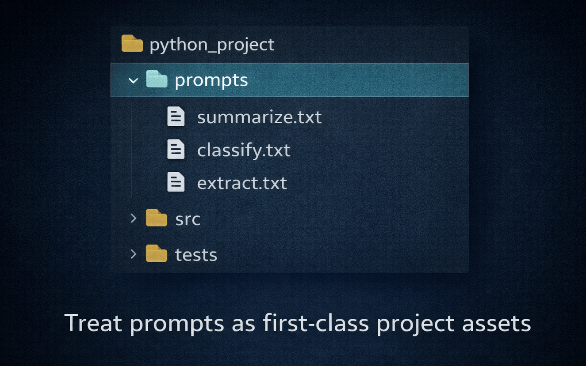Select the prompts folder name

coord(211,81)
